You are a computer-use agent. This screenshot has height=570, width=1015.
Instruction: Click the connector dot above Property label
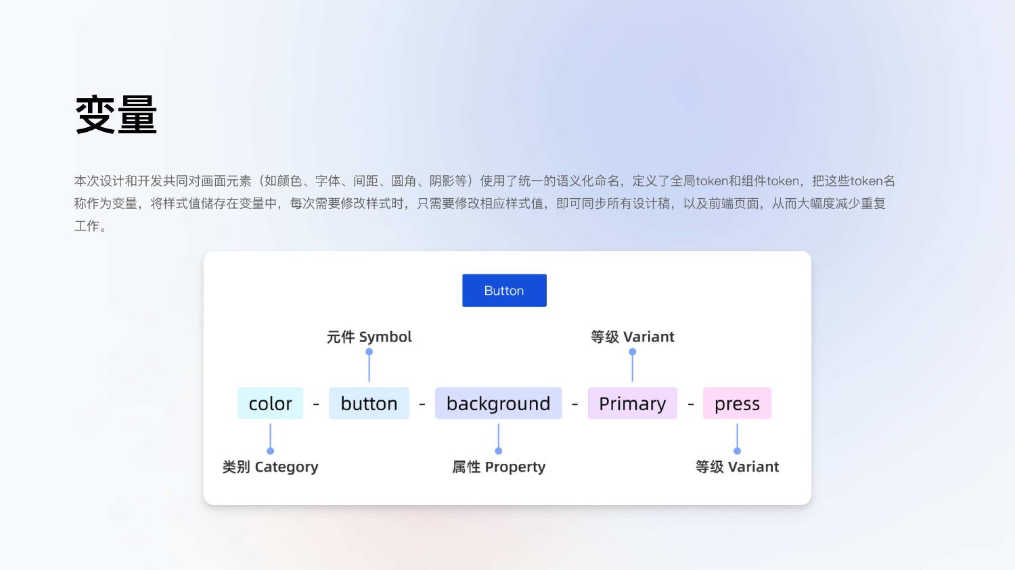click(x=499, y=451)
